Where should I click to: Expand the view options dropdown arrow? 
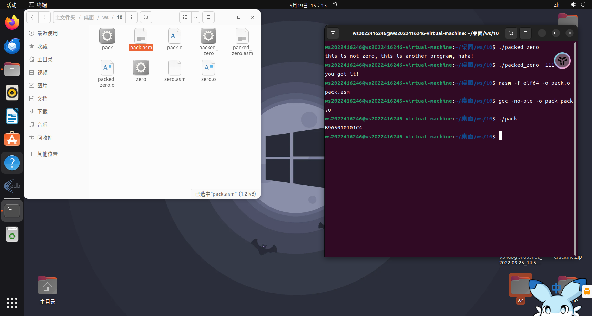pyautogui.click(x=196, y=17)
